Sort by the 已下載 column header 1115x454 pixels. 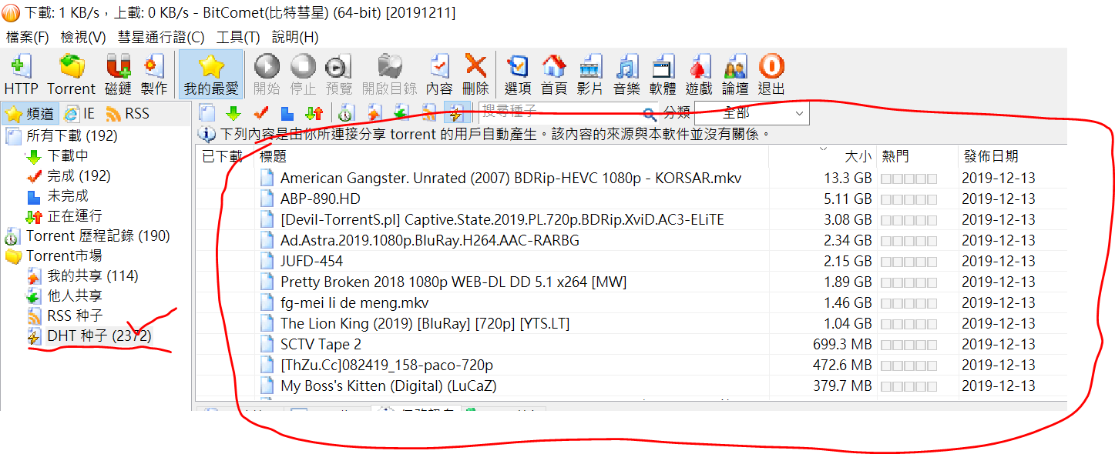coord(226,156)
